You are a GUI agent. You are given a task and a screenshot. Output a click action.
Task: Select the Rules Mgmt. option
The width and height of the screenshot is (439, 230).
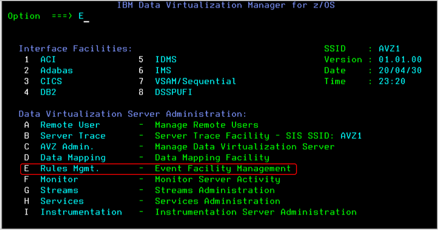point(70,169)
